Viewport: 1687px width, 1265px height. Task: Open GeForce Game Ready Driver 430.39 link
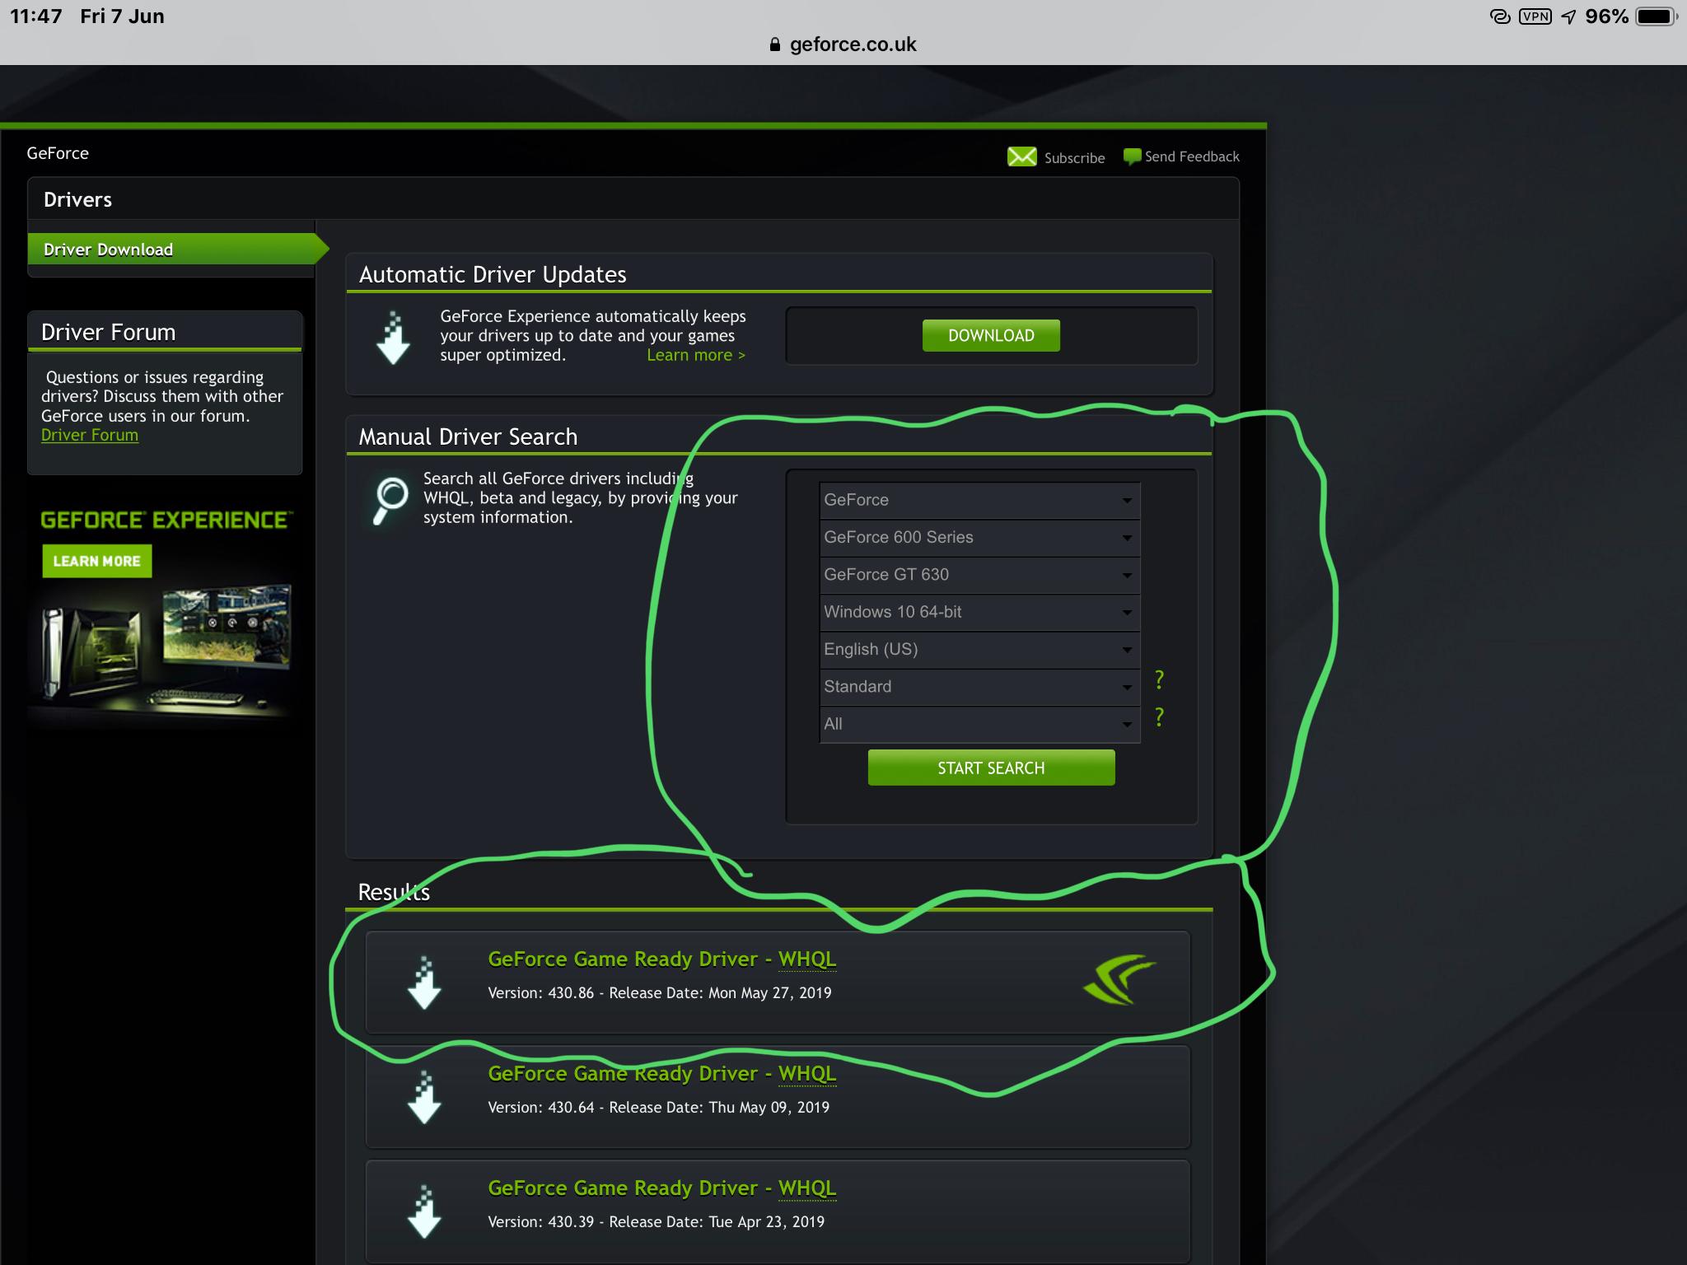coord(661,1188)
